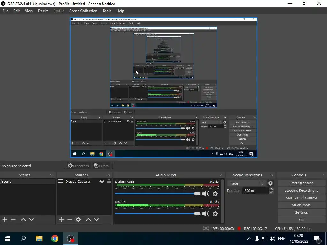327x245 pixels.
Task: Click the microphone icon in the system tray
Action: click(257, 239)
